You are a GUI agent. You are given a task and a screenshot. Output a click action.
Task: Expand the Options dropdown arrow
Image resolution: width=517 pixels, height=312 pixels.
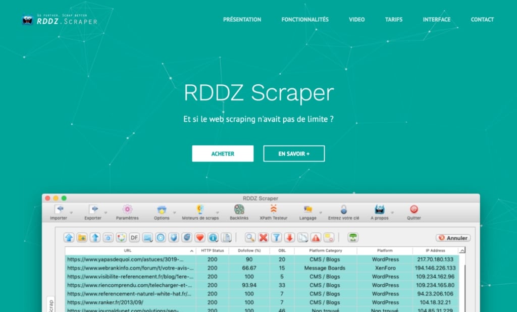tap(174, 213)
